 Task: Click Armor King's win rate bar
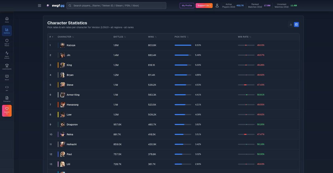point(246,95)
